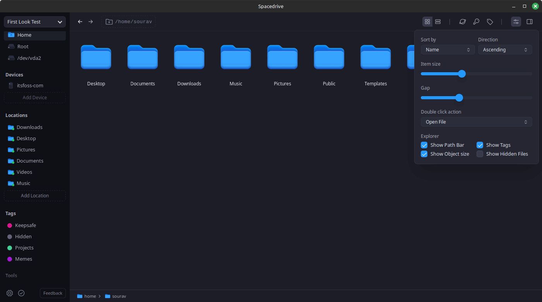The image size is (542, 302).
Task: Enable Show Hidden Files
Action: click(480, 154)
